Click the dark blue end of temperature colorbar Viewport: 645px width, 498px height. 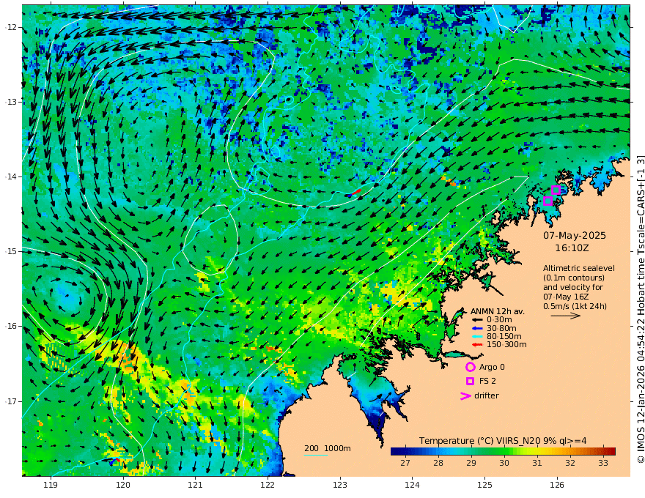click(x=393, y=451)
